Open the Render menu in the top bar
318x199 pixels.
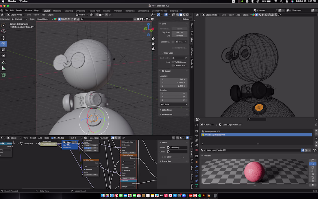click(19, 10)
